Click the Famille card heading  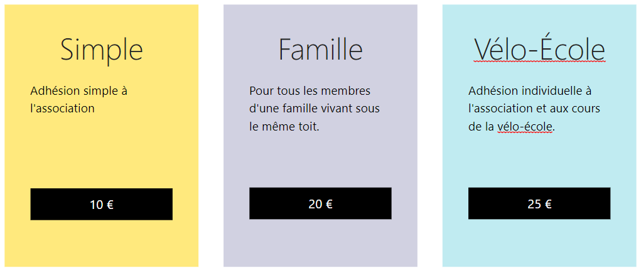[320, 48]
